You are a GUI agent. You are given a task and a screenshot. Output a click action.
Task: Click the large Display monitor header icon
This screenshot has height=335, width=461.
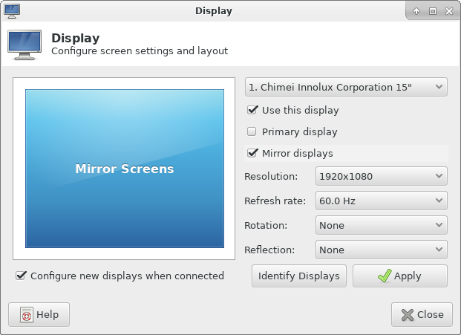(x=24, y=44)
